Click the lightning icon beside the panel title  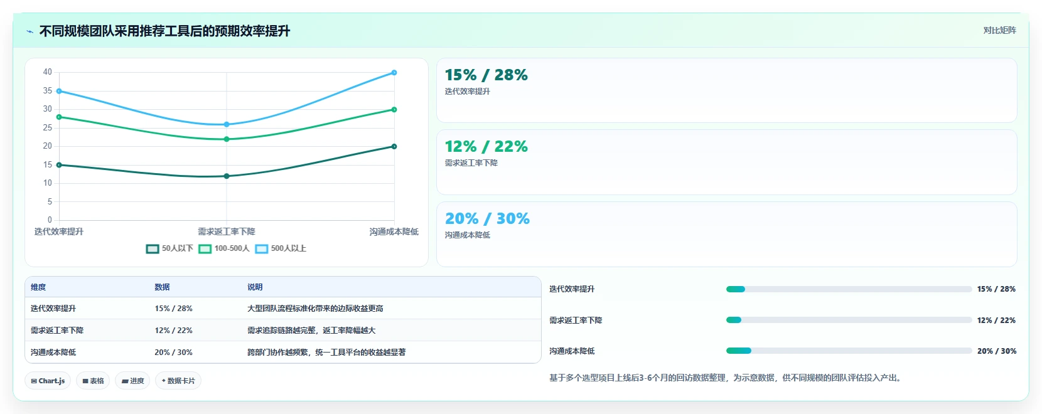click(30, 31)
